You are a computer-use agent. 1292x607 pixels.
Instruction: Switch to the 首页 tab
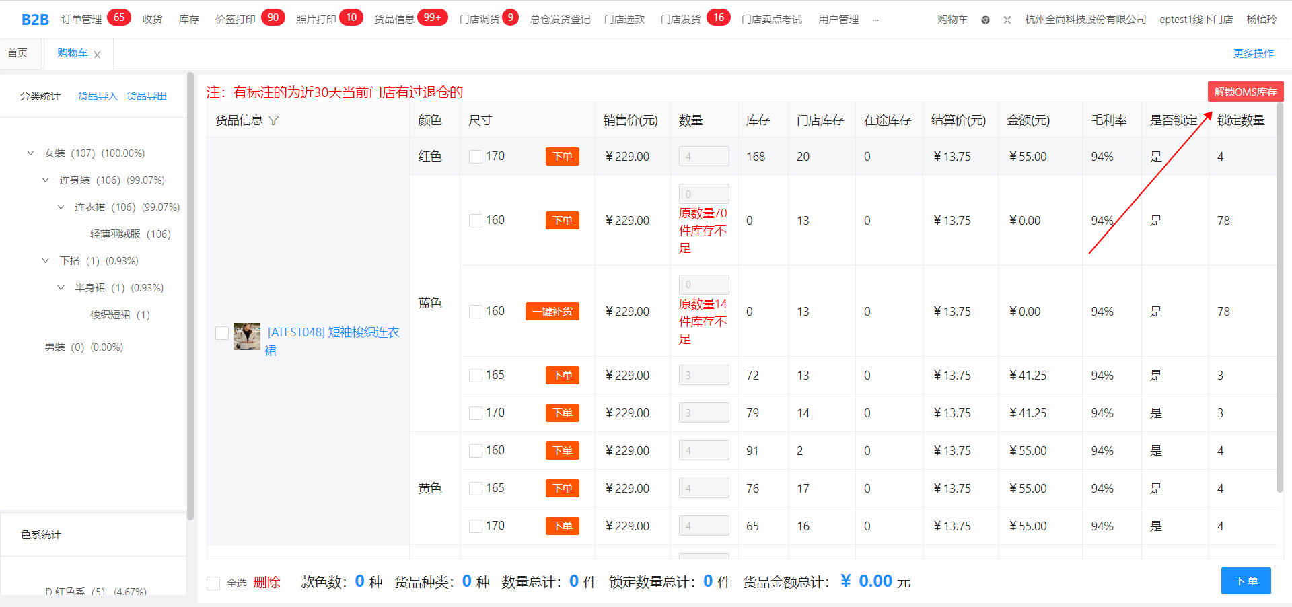pyautogui.click(x=18, y=53)
